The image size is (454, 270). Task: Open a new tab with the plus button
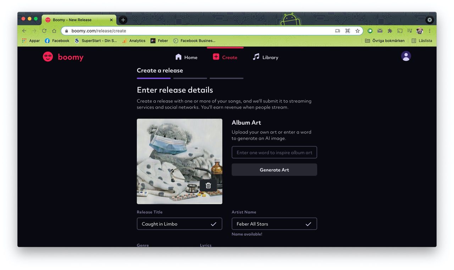coord(123,20)
